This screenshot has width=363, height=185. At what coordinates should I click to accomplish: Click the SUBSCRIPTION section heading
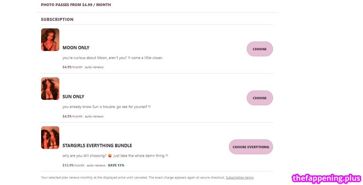pyautogui.click(x=57, y=20)
